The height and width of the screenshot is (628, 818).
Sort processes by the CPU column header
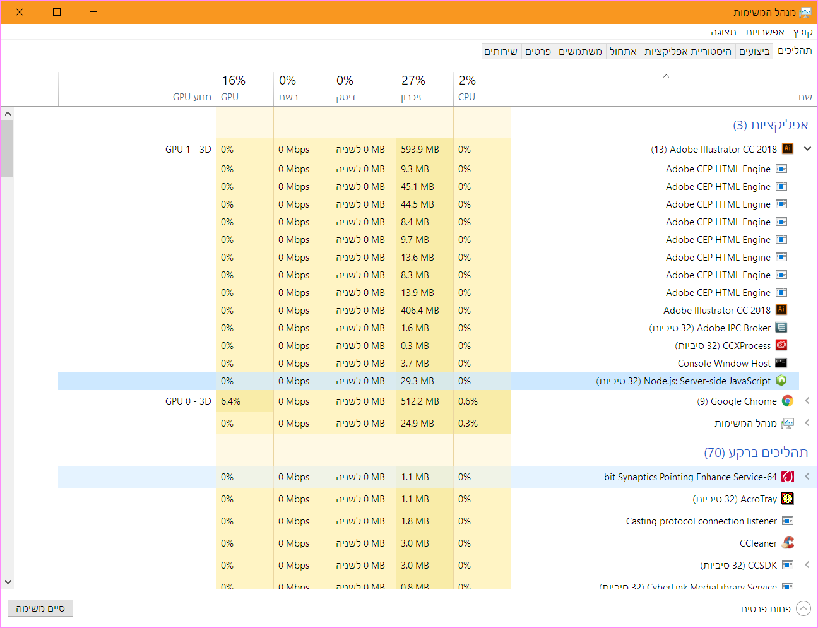point(482,88)
